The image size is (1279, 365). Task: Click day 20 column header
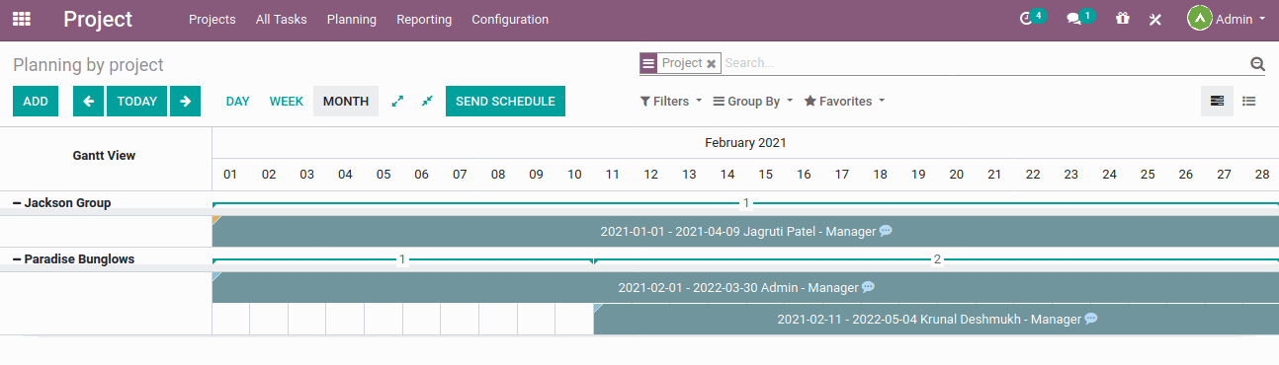[957, 175]
